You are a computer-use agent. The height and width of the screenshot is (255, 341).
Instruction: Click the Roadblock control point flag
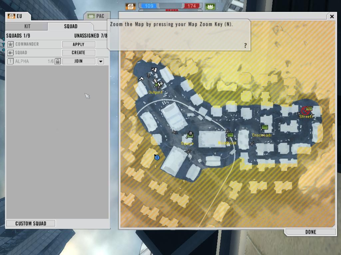tap(230, 135)
